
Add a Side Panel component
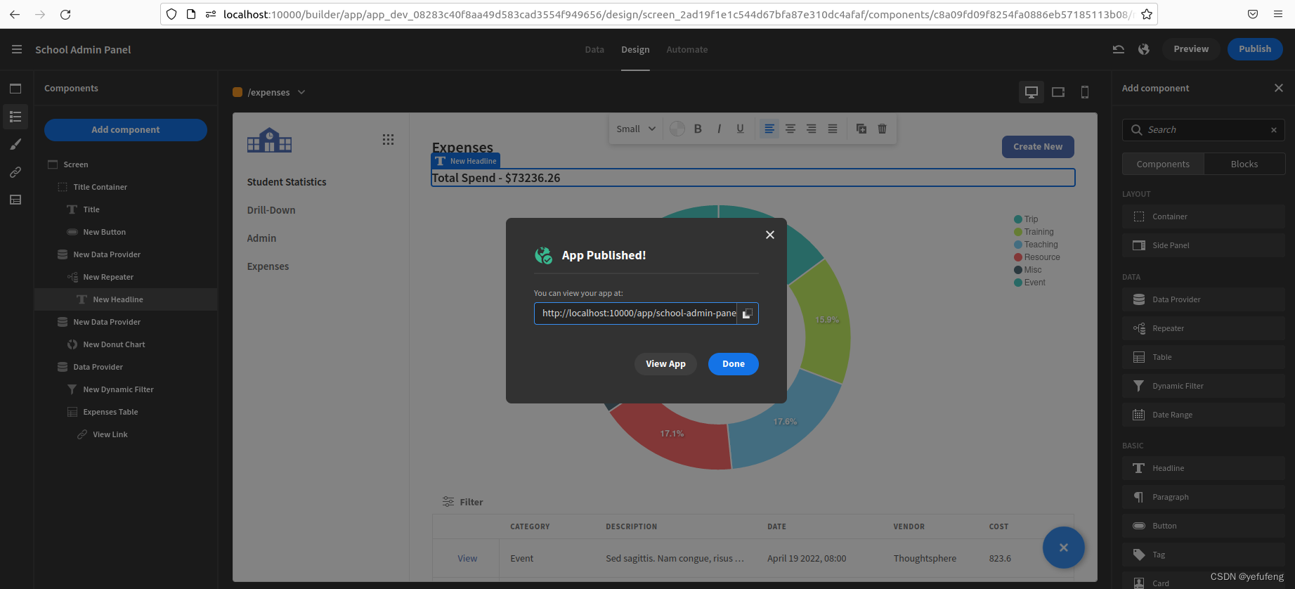(x=1204, y=245)
